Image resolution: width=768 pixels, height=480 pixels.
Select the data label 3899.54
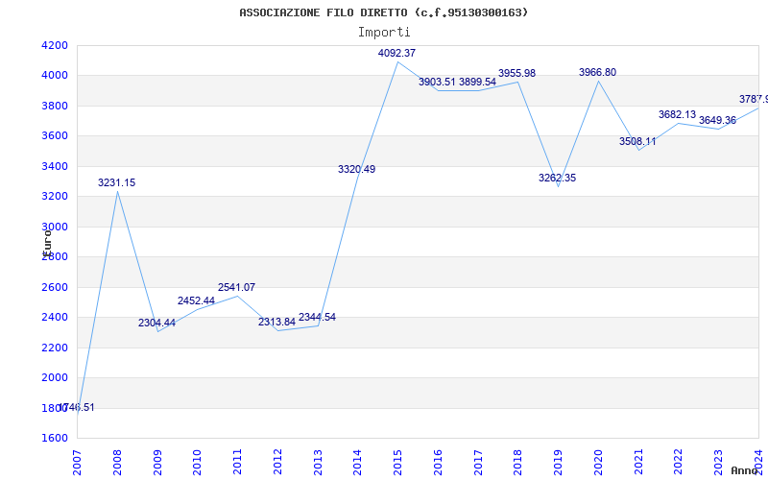[477, 82]
